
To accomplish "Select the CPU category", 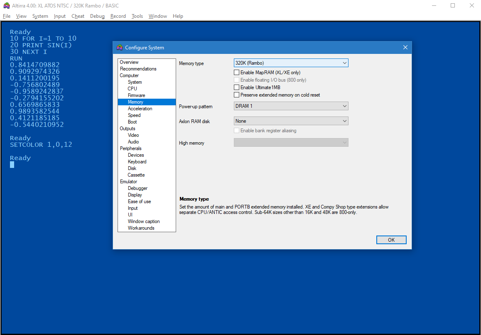I will pos(132,89).
